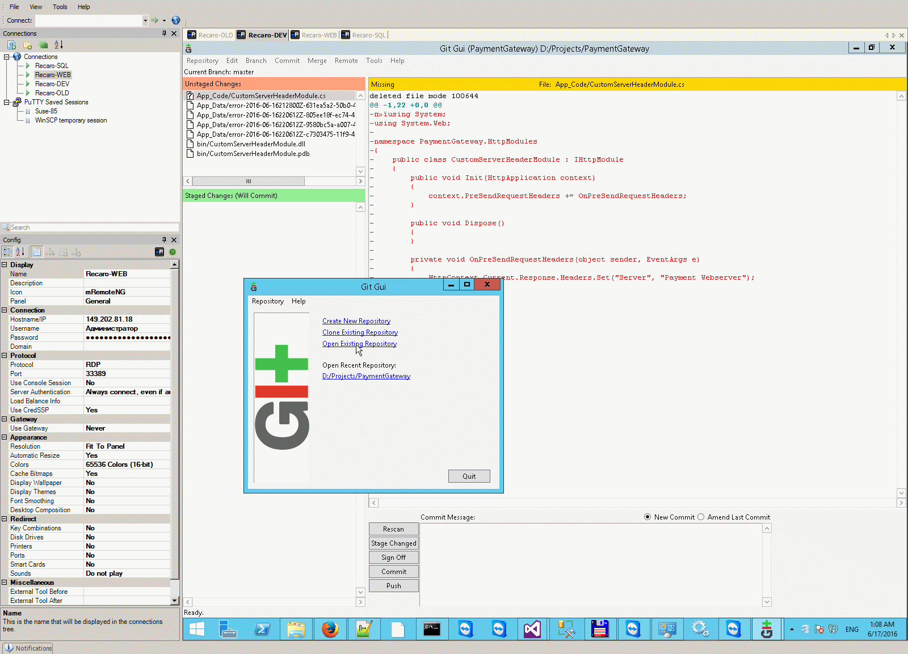The image size is (908, 654).
Task: Open recent repository D:/Projects/PaymentGateway
Action: click(367, 376)
